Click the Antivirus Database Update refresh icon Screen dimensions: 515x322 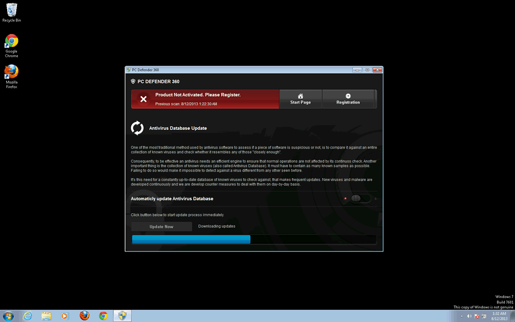click(x=137, y=128)
